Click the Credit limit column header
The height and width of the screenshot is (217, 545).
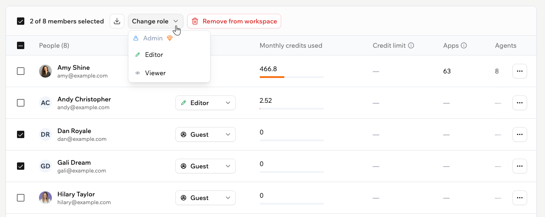[389, 45]
